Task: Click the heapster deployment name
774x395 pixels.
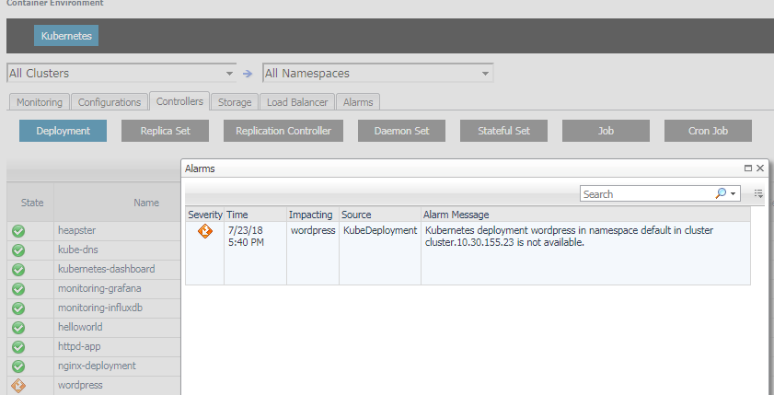Action: click(x=77, y=230)
